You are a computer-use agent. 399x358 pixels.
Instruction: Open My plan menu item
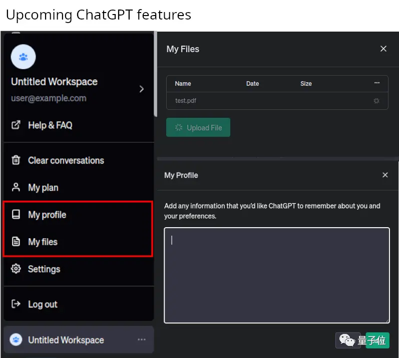(43, 188)
